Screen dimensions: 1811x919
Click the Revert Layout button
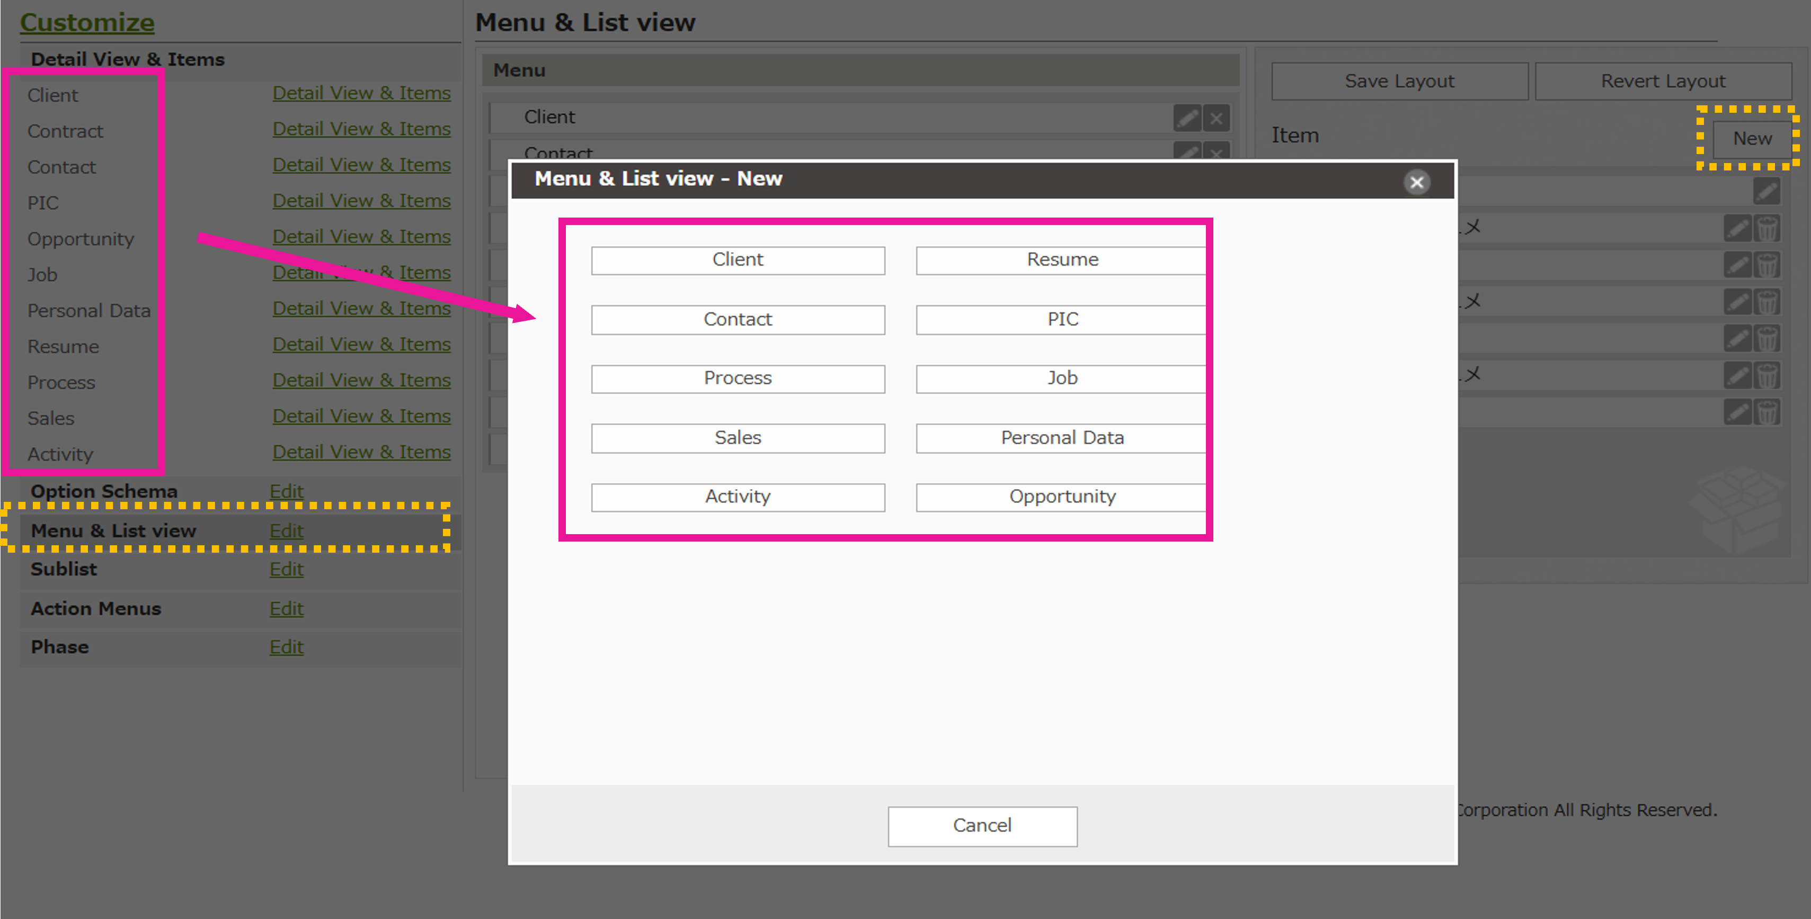pos(1663,82)
